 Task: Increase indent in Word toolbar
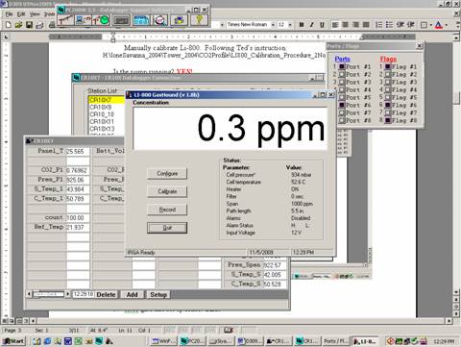411,25
